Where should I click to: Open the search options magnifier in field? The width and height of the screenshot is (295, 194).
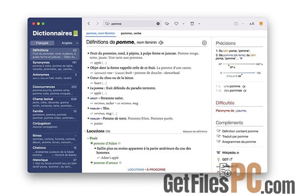click(107, 24)
